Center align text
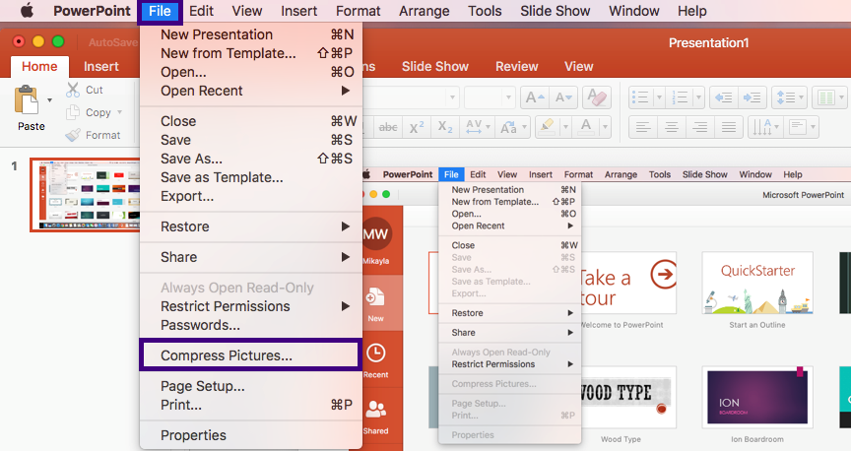 [x=672, y=127]
